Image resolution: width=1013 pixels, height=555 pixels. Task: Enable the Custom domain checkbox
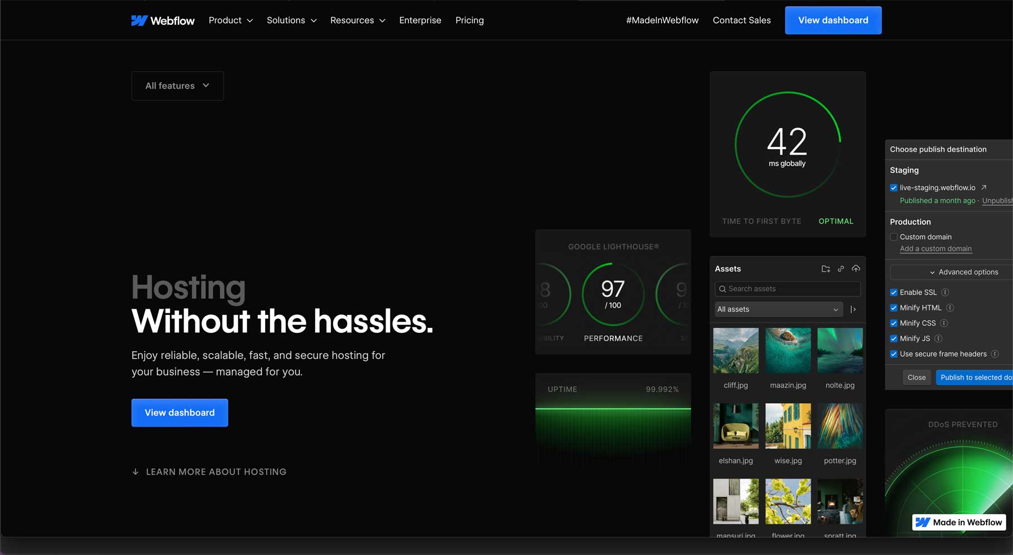[894, 237]
